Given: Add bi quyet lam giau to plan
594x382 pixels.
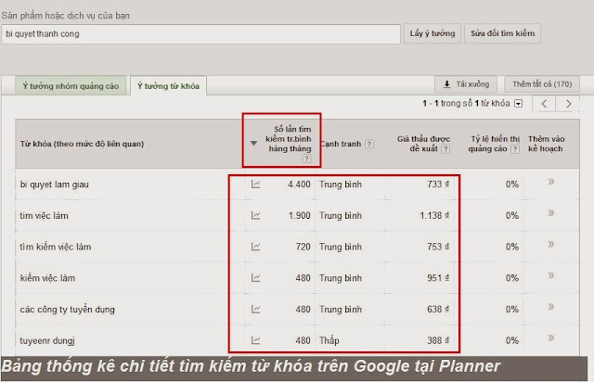Looking at the screenshot, I should coord(551,182).
